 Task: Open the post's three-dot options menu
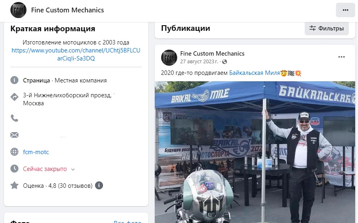(x=341, y=57)
